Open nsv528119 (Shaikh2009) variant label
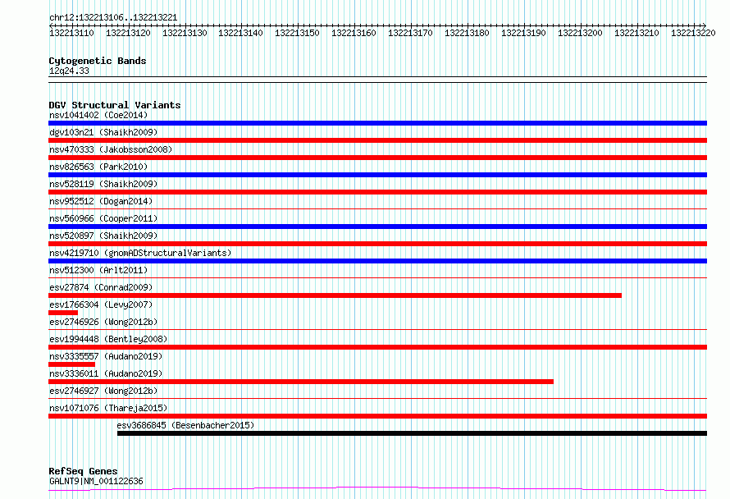 point(103,184)
